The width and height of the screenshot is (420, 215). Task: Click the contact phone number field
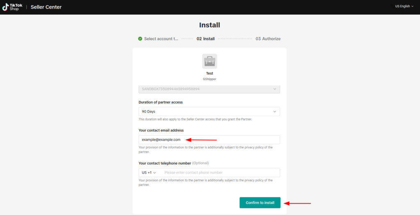pyautogui.click(x=220, y=172)
